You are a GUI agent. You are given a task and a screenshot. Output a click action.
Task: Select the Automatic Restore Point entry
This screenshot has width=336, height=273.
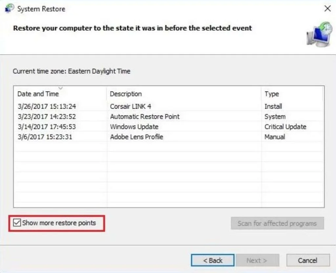pyautogui.click(x=144, y=116)
